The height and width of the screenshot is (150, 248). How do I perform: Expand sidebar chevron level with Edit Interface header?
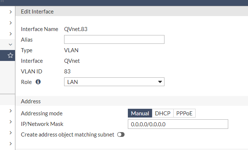pyautogui.click(x=11, y=12)
